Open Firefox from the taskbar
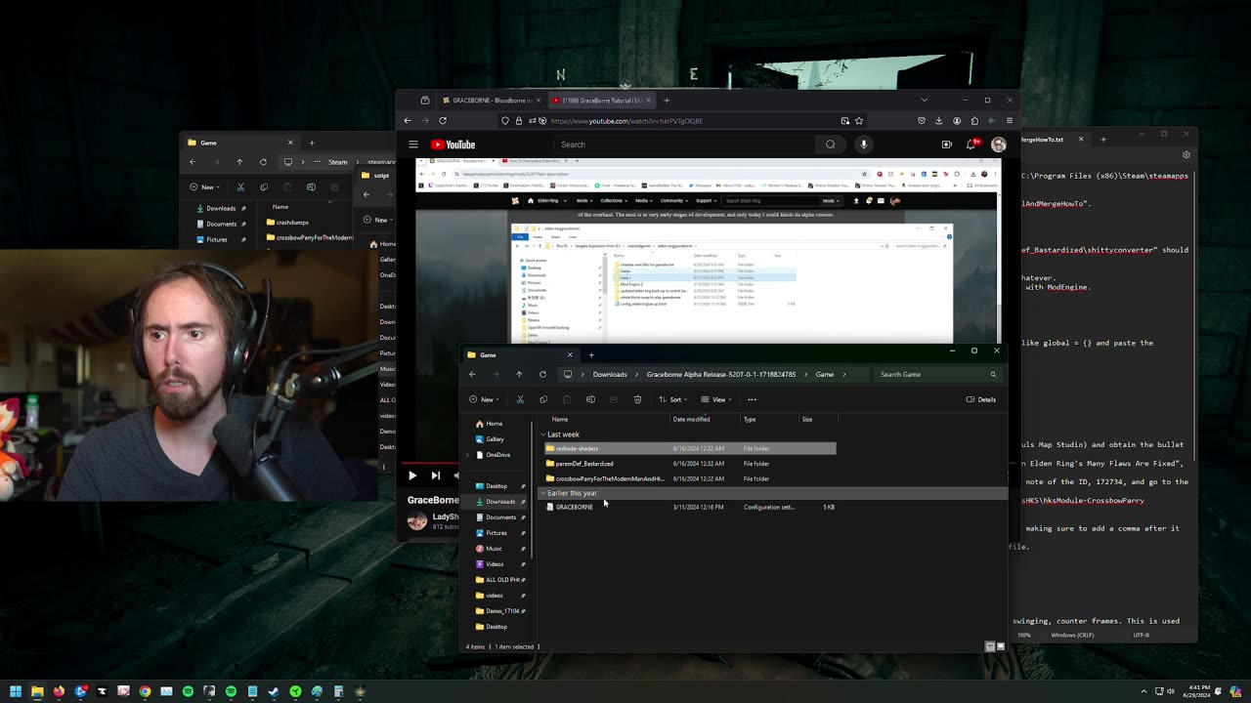Viewport: 1251px width, 703px height. [x=59, y=691]
